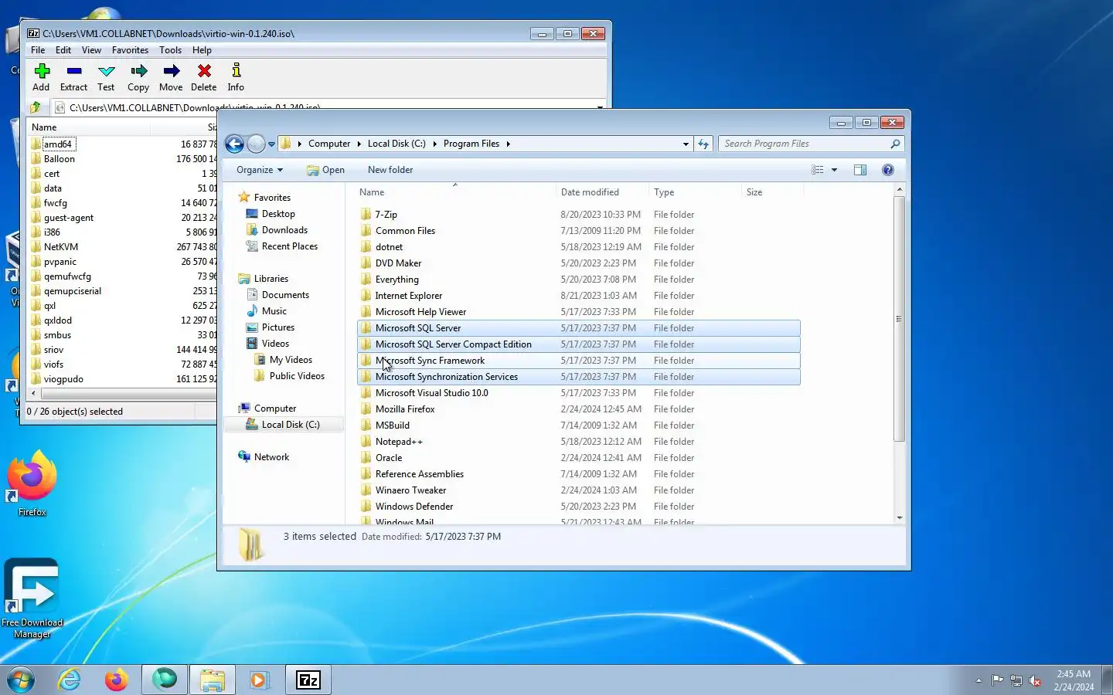Show the preview pane in Explorer
This screenshot has height=695, width=1113.
860,170
